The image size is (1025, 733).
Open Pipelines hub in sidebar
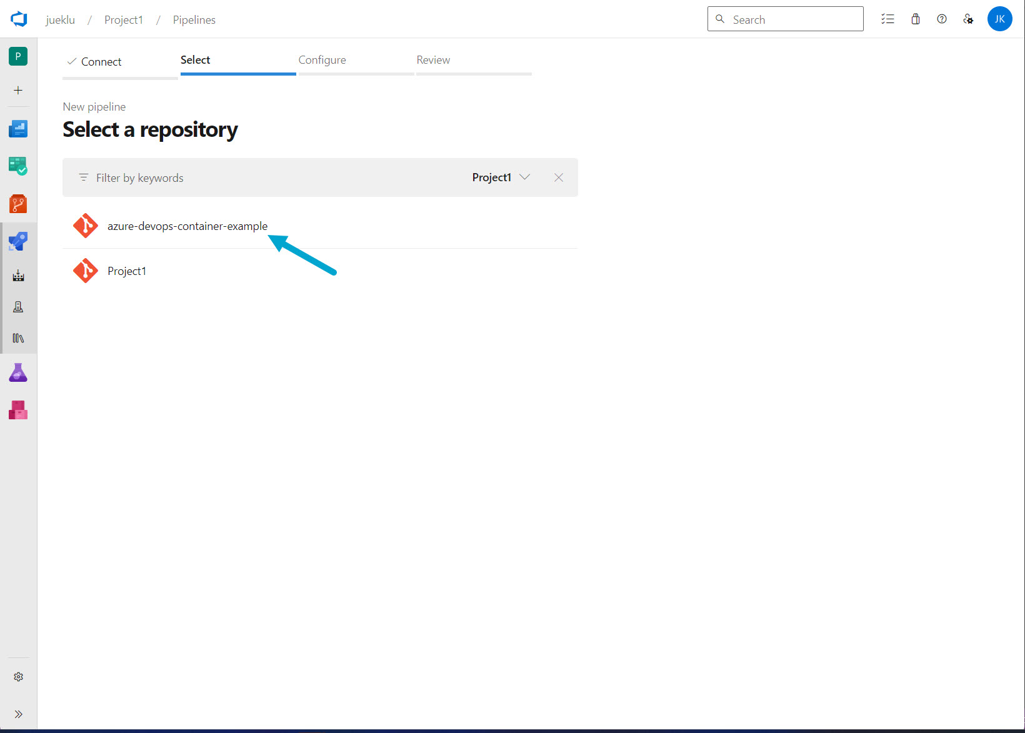click(x=18, y=241)
